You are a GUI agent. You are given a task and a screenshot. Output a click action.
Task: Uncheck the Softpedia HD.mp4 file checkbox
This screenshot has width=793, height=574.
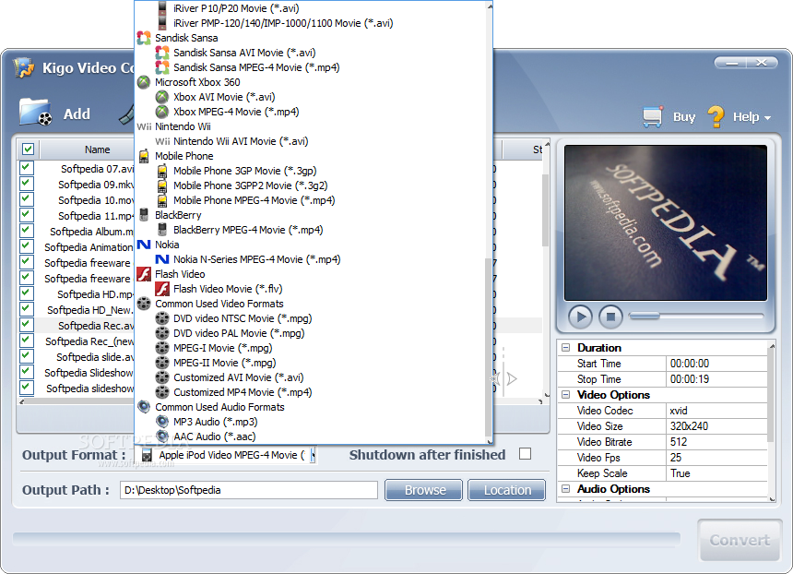pyautogui.click(x=27, y=293)
